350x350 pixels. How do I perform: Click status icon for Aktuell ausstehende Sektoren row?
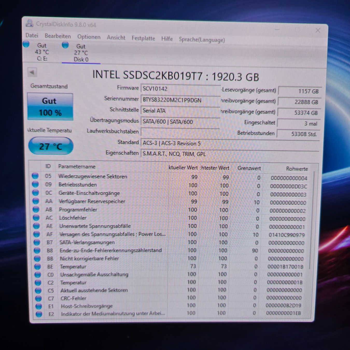click(38, 290)
